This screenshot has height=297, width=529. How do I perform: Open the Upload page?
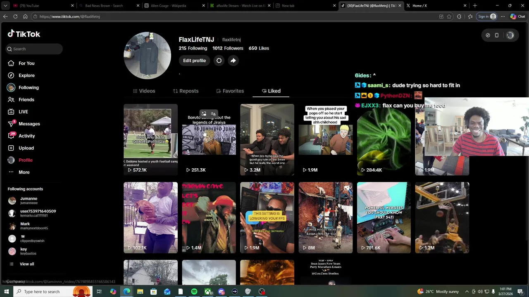point(26,148)
